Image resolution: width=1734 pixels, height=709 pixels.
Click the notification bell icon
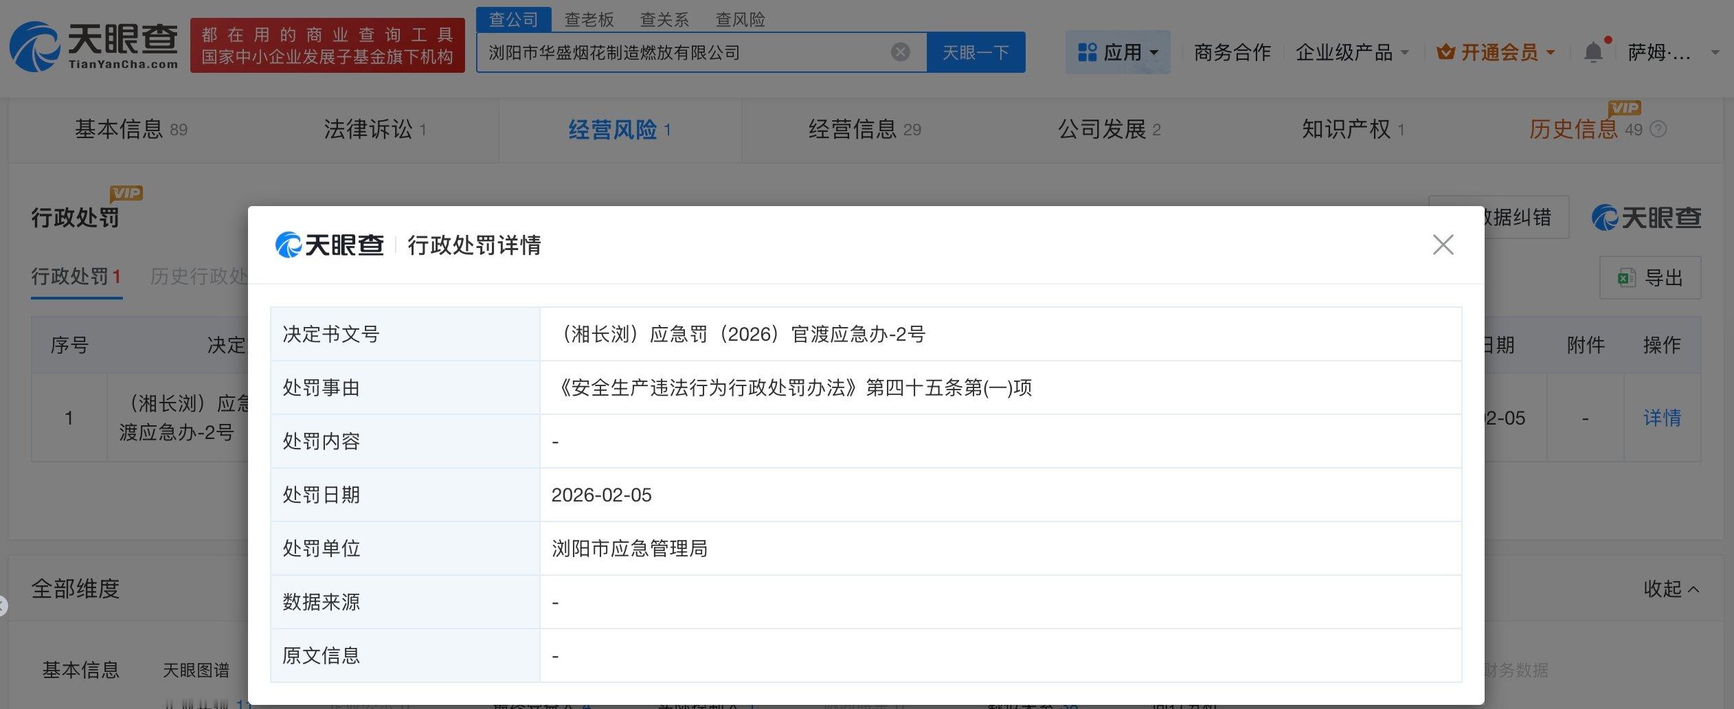[1594, 52]
